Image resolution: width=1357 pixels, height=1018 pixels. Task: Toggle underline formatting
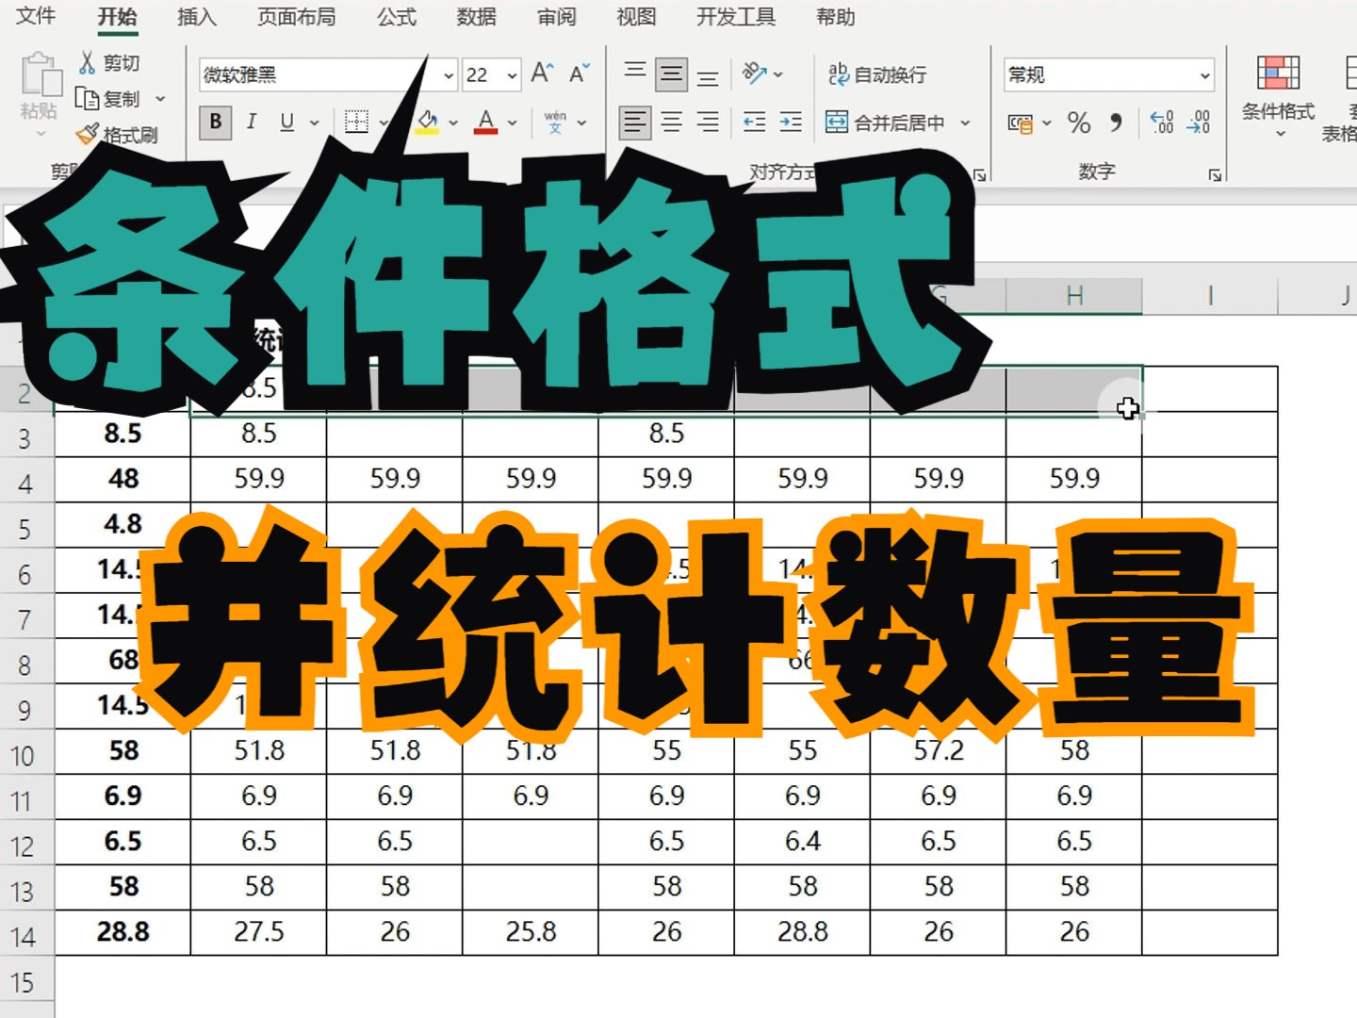pos(286,122)
